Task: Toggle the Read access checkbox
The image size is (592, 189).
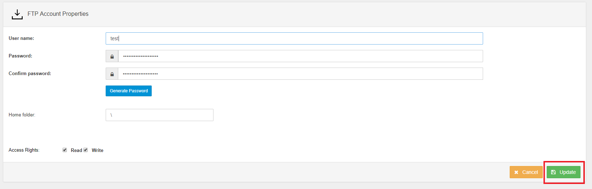Action: [65, 150]
